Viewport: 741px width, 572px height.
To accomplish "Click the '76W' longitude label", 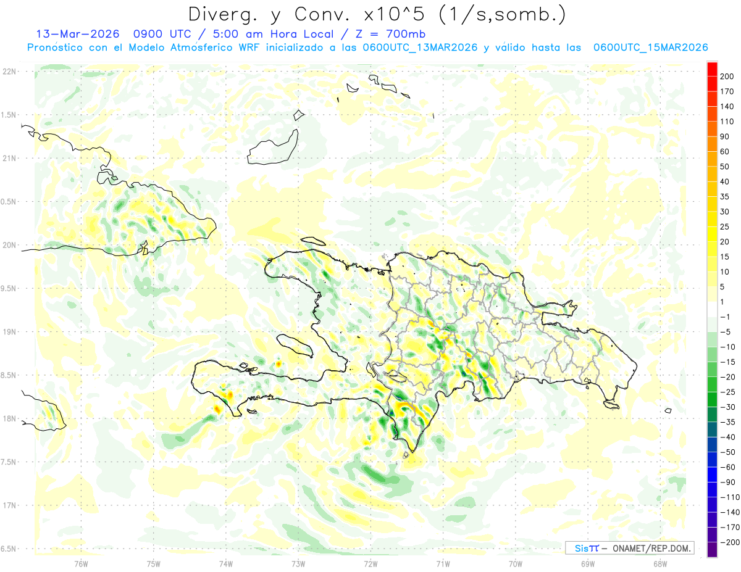I will (81, 563).
